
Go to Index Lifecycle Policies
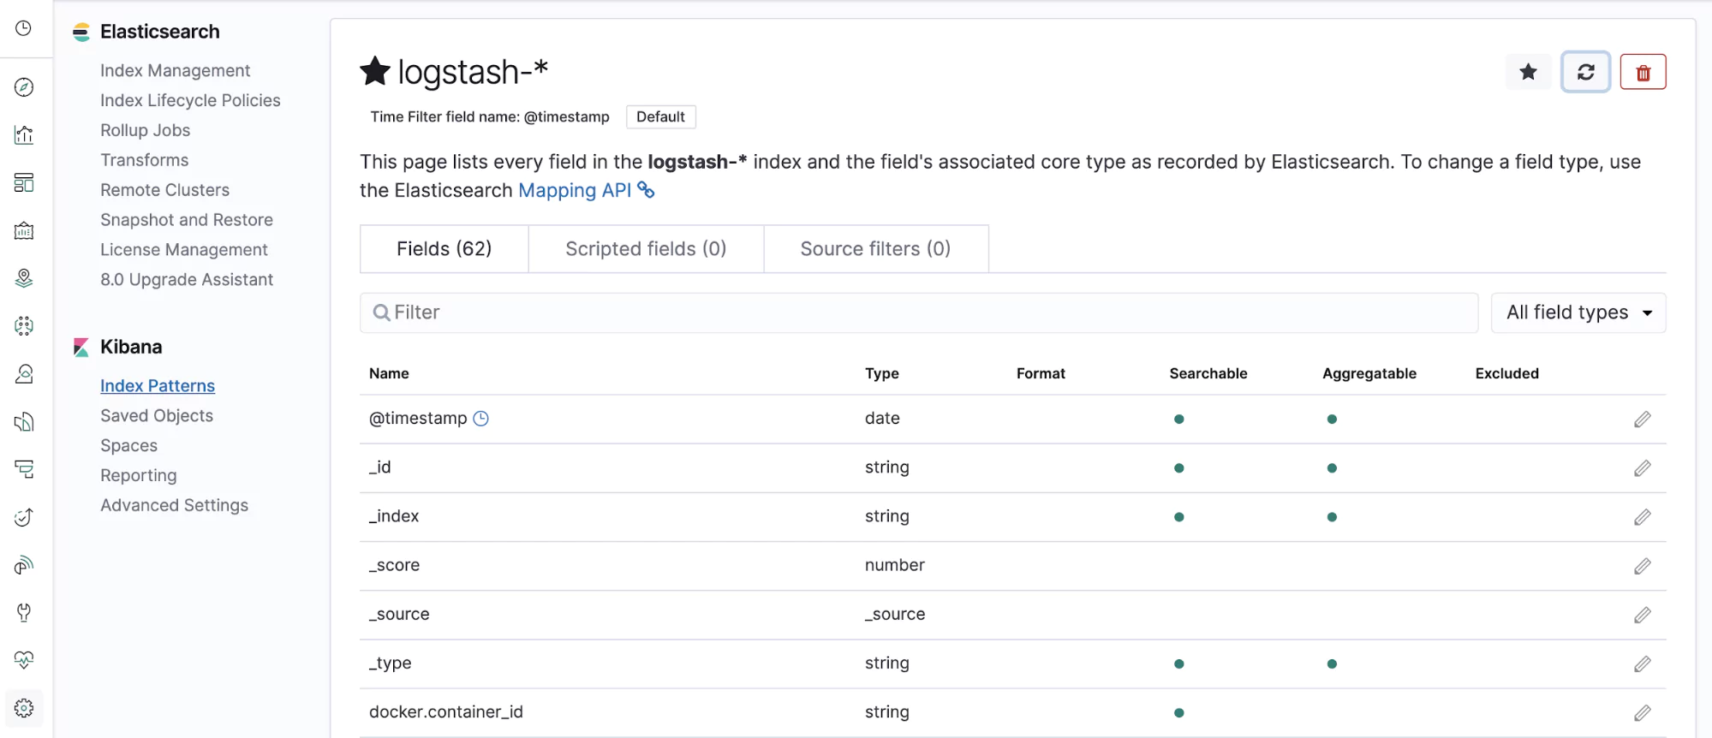coord(190,100)
